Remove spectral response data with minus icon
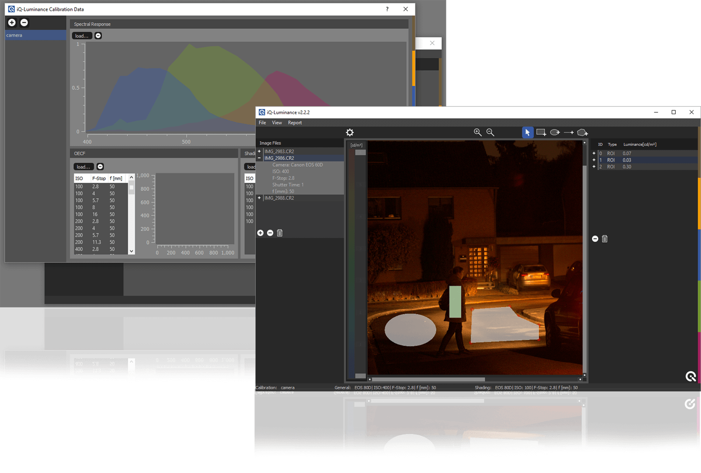The height and width of the screenshot is (473, 701). (98, 36)
